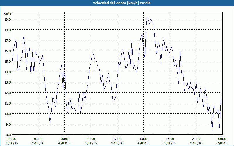Click the 00:00 label above 27/08/16

(222, 139)
